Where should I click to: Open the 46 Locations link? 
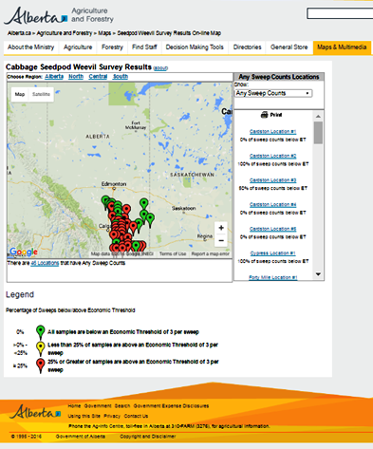click(x=45, y=263)
